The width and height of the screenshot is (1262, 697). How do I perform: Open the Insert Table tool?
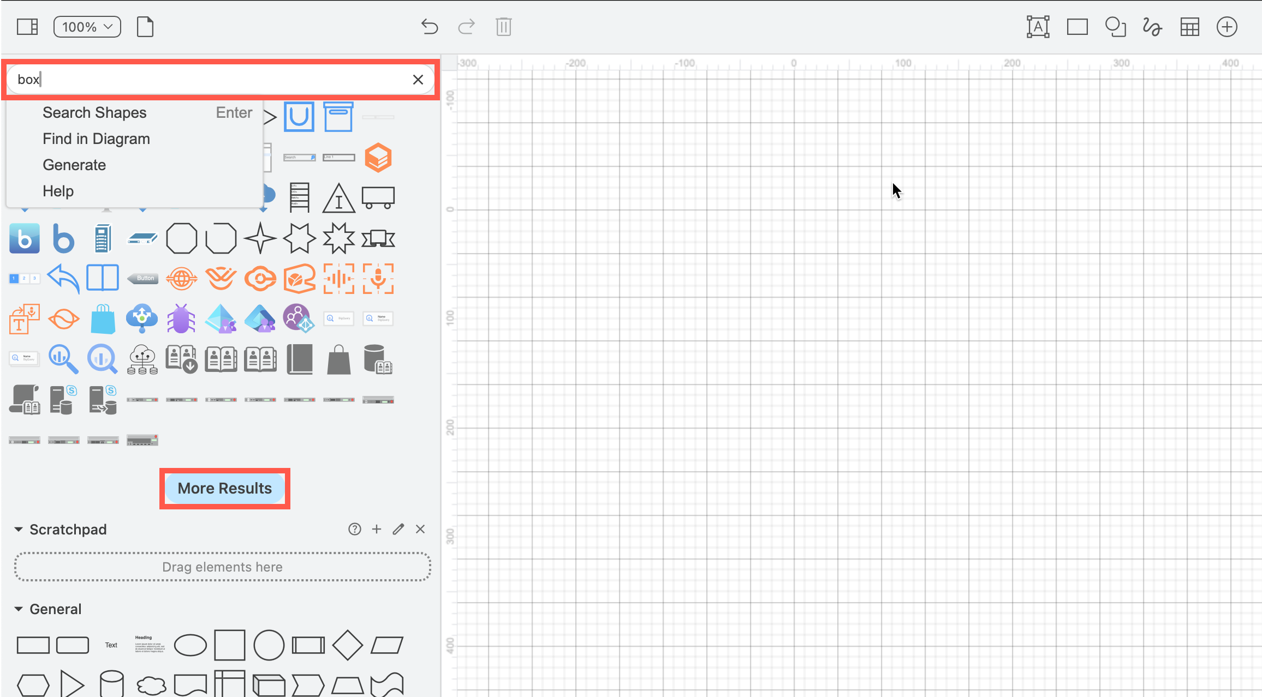coord(1190,26)
